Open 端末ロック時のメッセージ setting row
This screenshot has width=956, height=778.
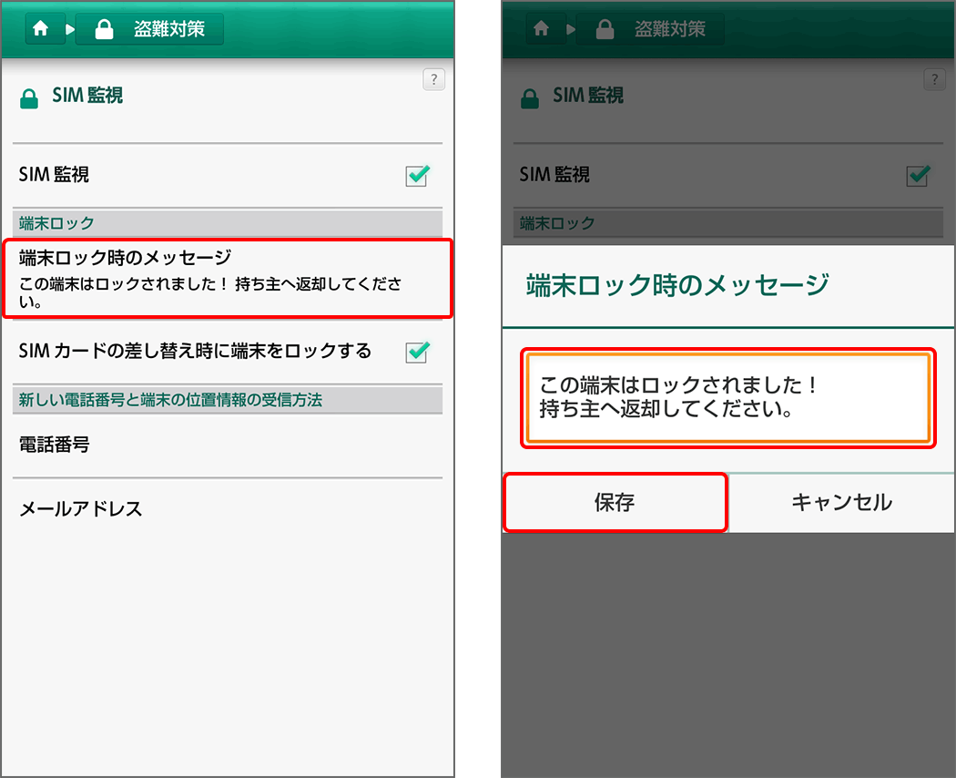[227, 278]
